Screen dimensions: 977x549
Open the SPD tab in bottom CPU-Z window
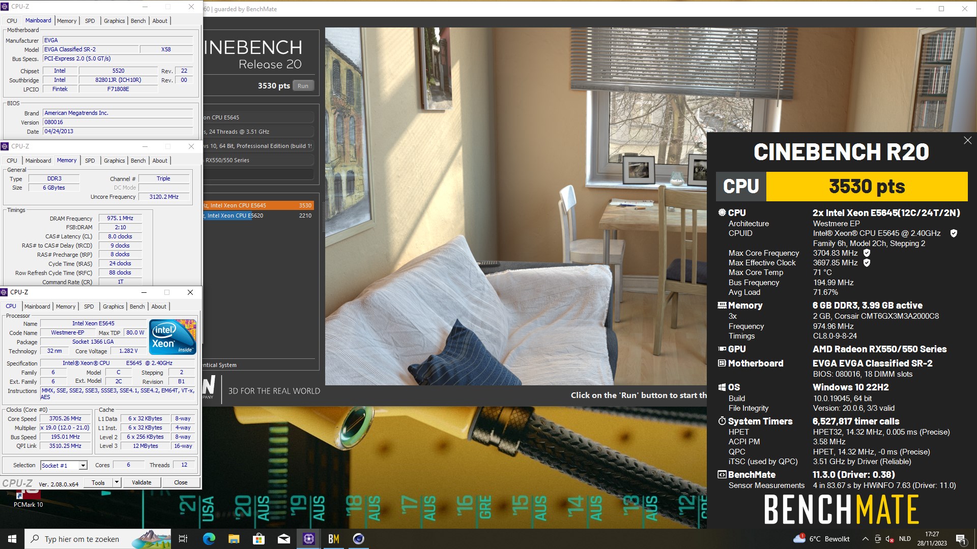[x=89, y=307]
